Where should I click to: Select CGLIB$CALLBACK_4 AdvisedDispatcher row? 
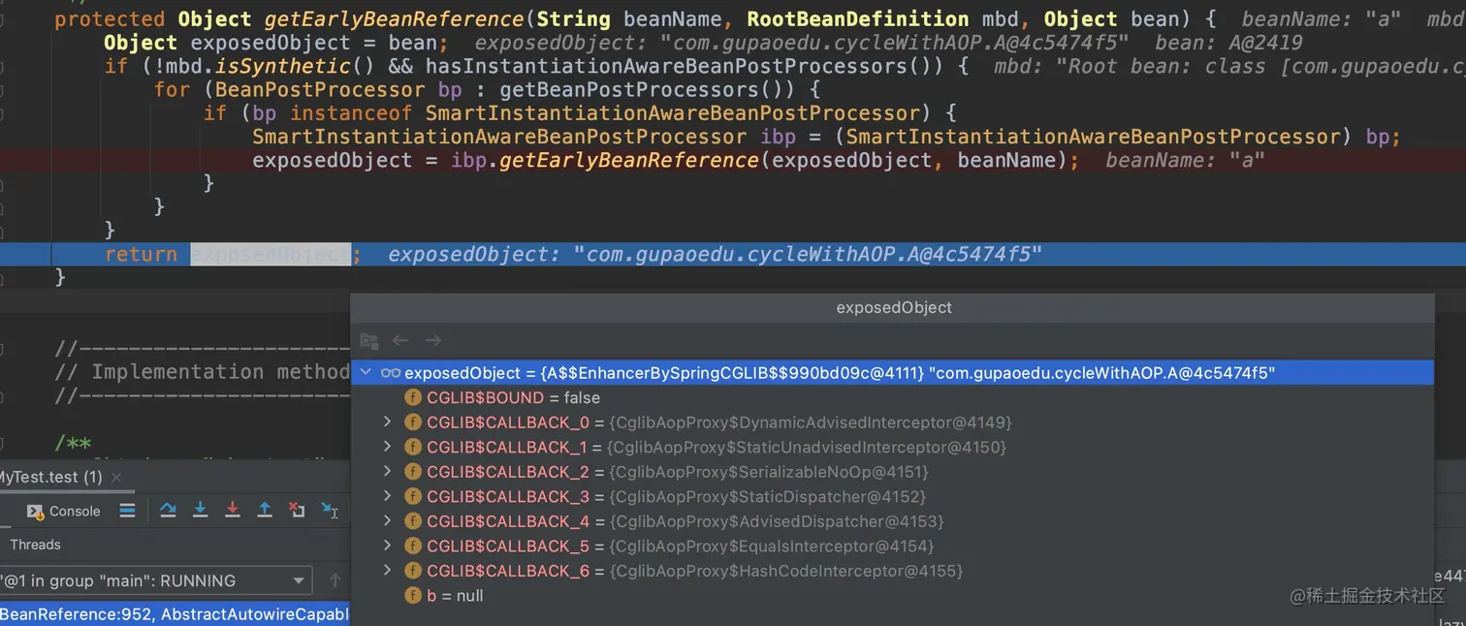coord(892,521)
